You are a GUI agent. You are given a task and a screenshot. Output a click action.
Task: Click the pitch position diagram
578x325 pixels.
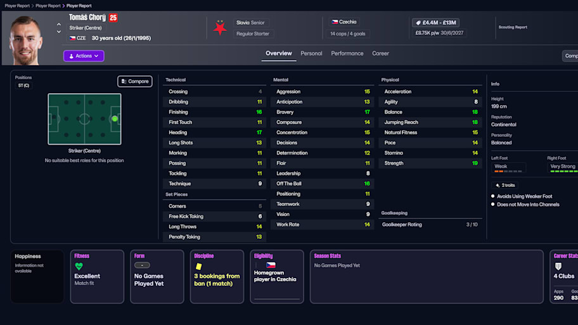(x=84, y=118)
